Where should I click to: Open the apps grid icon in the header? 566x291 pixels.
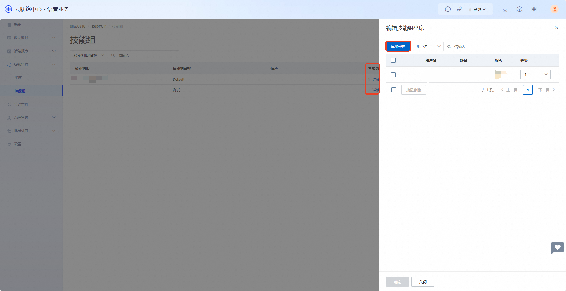(534, 9)
